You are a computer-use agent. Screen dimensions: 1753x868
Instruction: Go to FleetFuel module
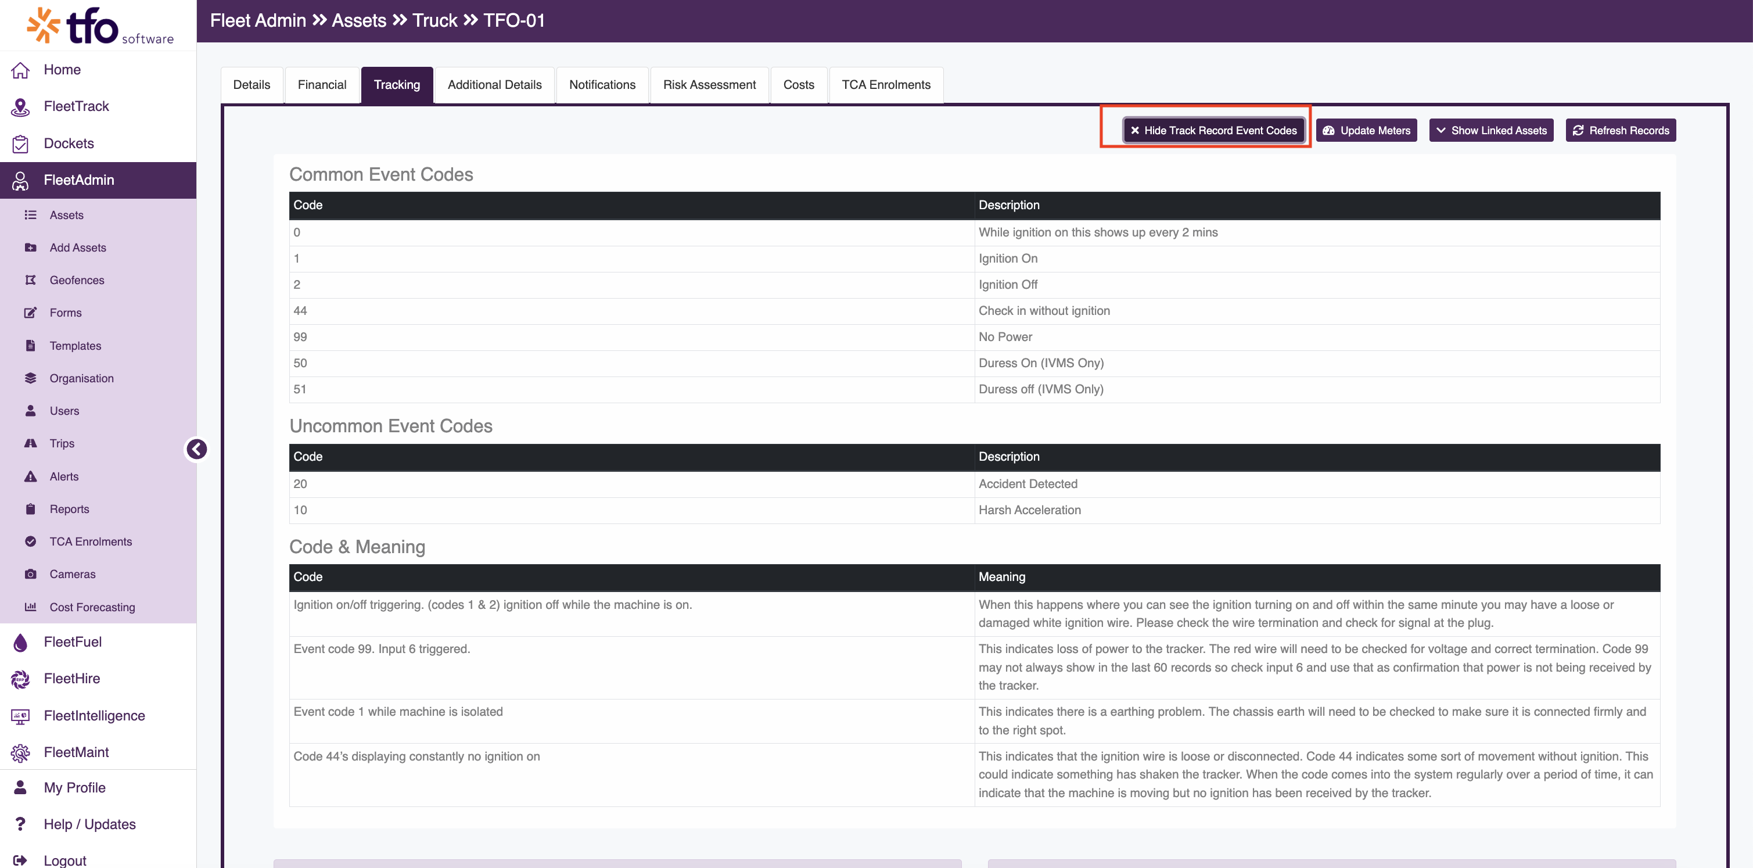click(x=73, y=642)
